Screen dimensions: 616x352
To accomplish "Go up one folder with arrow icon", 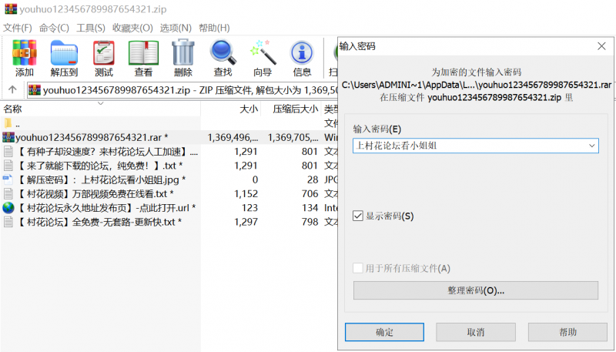I will click(13, 90).
